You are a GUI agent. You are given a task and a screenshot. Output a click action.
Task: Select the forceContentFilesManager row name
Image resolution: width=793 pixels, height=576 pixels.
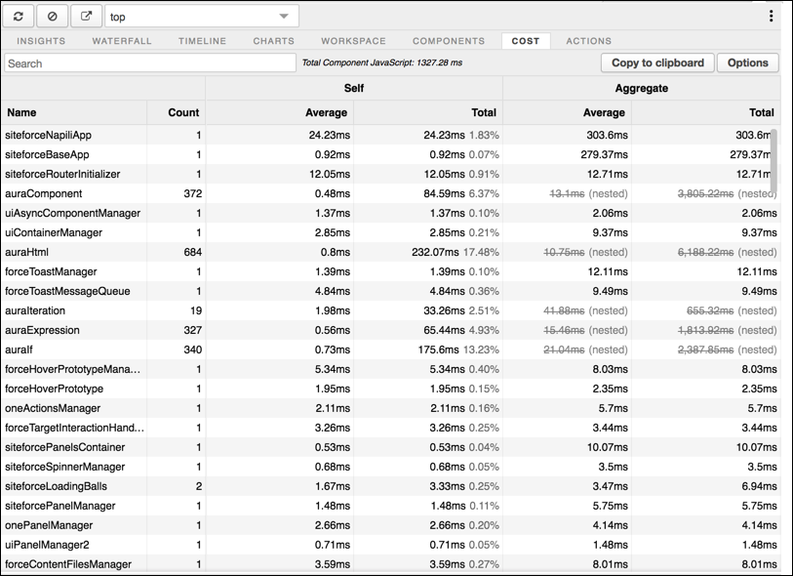[x=68, y=564]
